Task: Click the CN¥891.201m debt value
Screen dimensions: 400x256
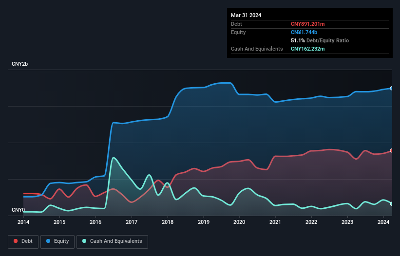Action: click(307, 24)
